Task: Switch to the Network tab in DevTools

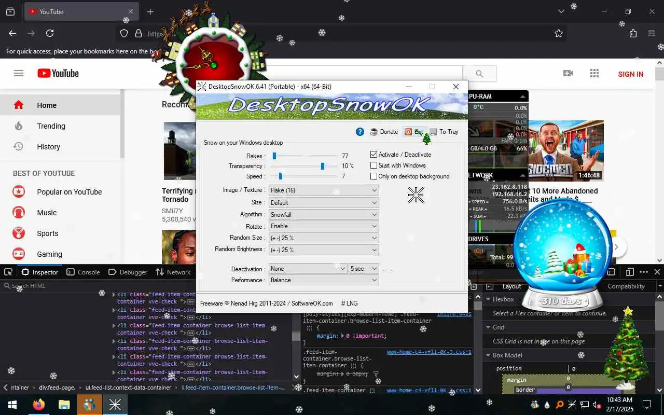Action: coord(173,272)
